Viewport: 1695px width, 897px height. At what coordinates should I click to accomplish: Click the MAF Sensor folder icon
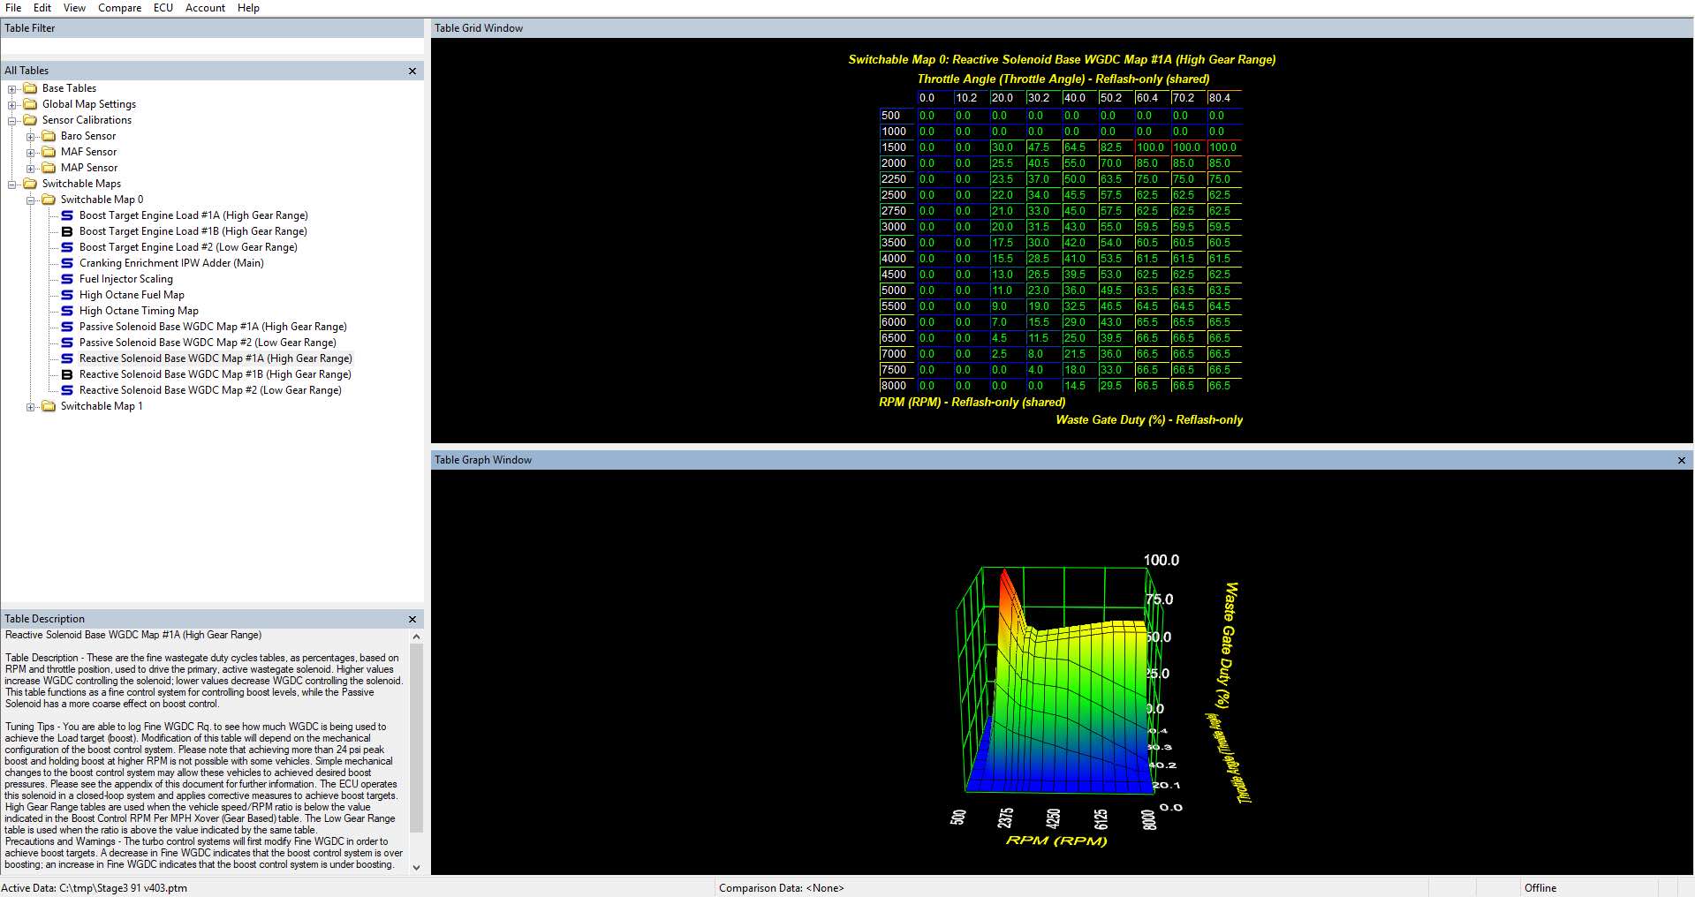[x=49, y=152]
